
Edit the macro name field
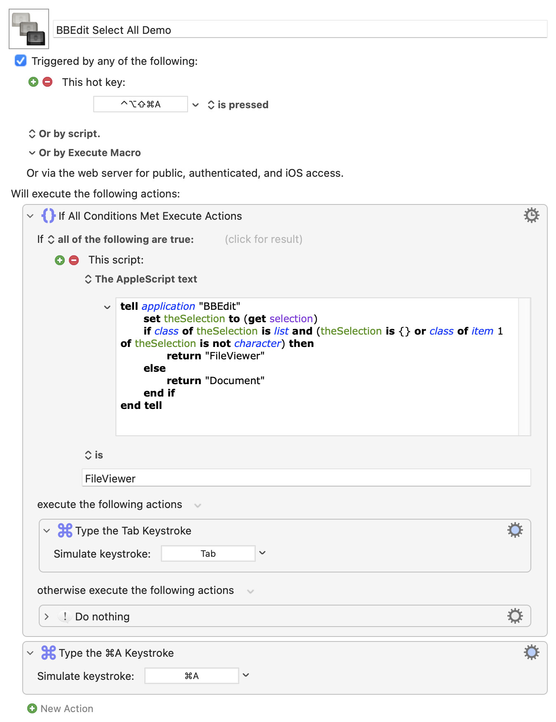(x=300, y=30)
